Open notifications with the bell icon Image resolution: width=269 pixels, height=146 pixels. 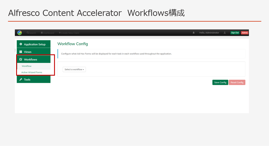[193, 33]
